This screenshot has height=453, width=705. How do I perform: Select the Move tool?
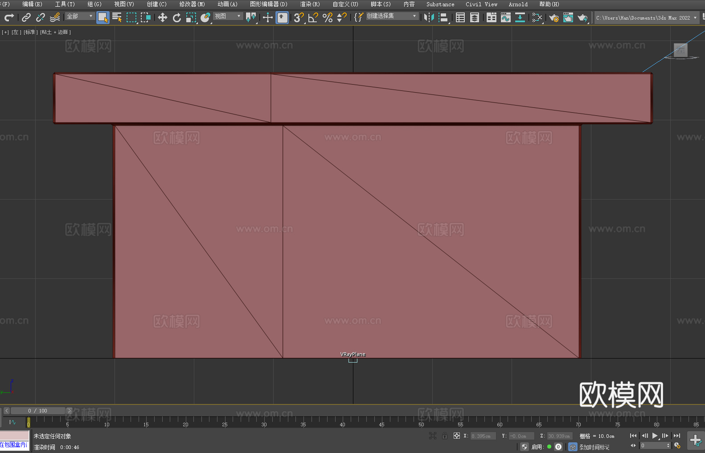click(163, 17)
